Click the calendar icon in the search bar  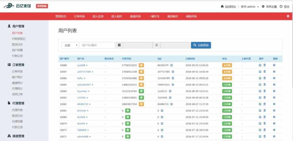pyautogui.click(x=119, y=45)
